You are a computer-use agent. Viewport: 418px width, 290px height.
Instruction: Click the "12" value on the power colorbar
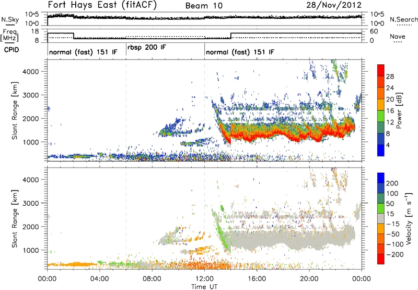tap(390, 122)
